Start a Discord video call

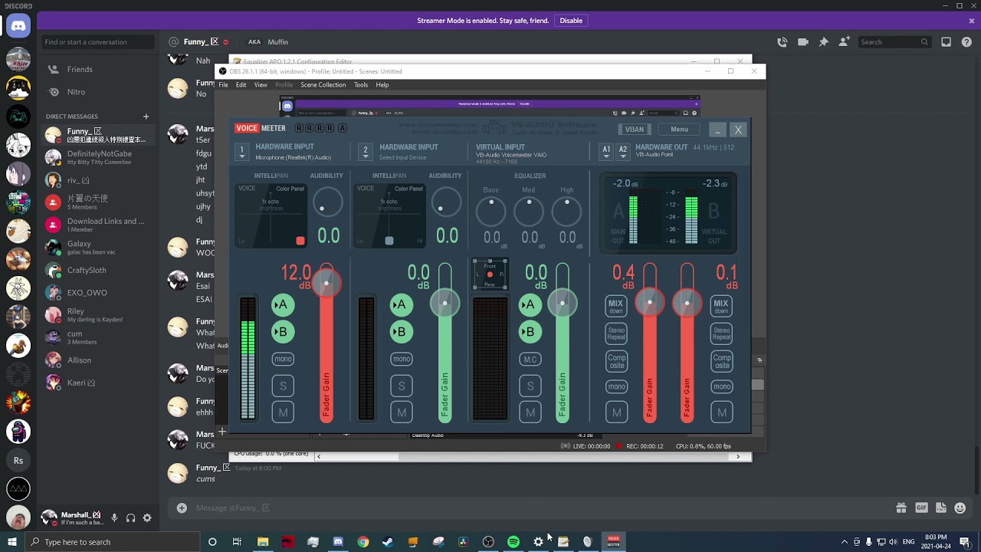point(802,42)
